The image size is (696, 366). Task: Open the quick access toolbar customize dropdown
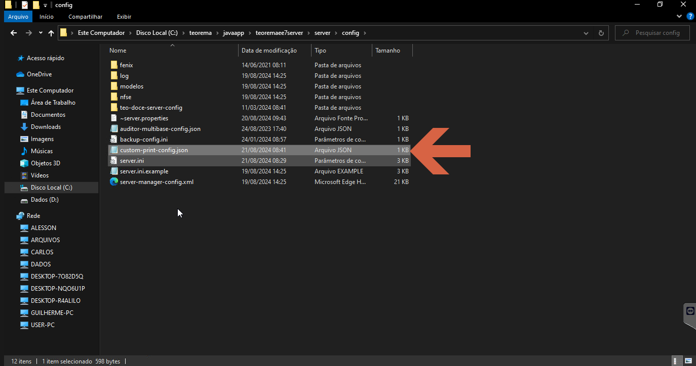point(45,5)
